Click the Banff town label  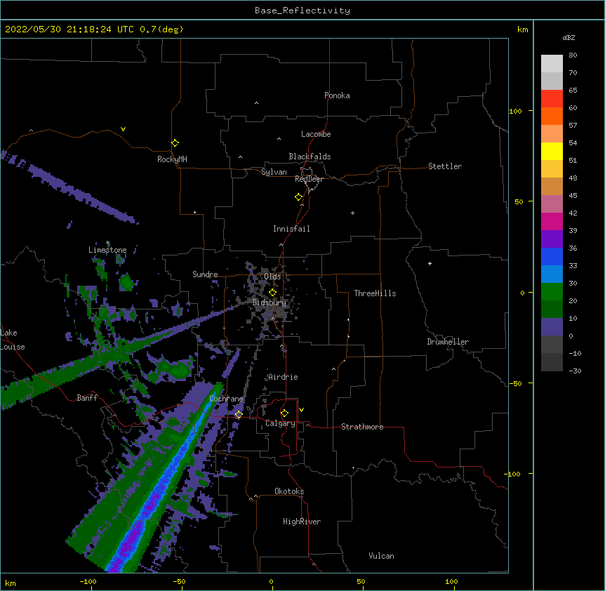tap(87, 398)
